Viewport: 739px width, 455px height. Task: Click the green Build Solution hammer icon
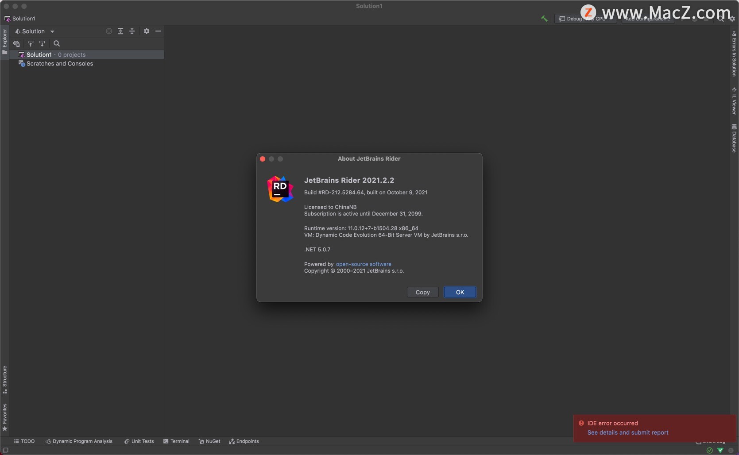tap(544, 19)
